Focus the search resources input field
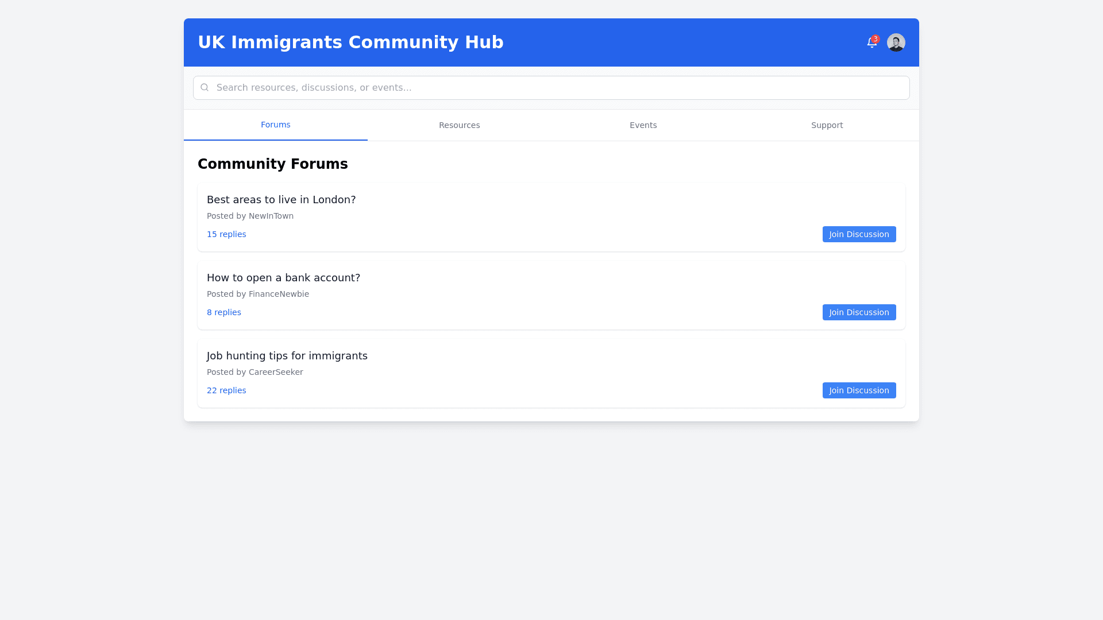Screen dimensions: 1103x620 point(551,88)
